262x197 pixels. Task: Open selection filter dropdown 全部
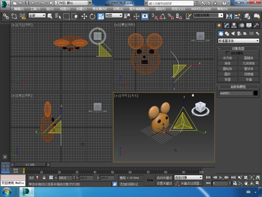37,15
